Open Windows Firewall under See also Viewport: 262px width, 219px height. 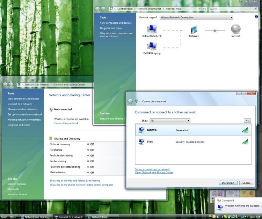pyautogui.click(x=17, y=195)
